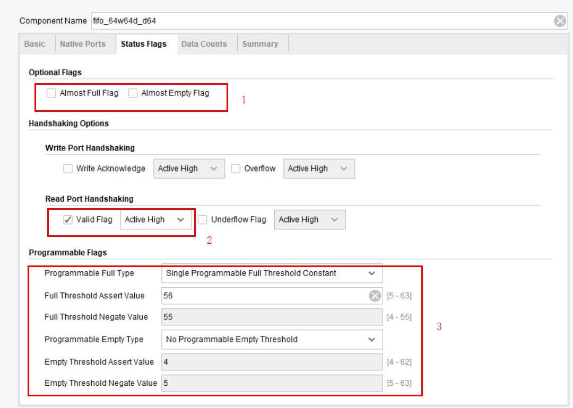Click the Read Port Handshaking heading
The height and width of the screenshot is (408, 573).
click(89, 199)
